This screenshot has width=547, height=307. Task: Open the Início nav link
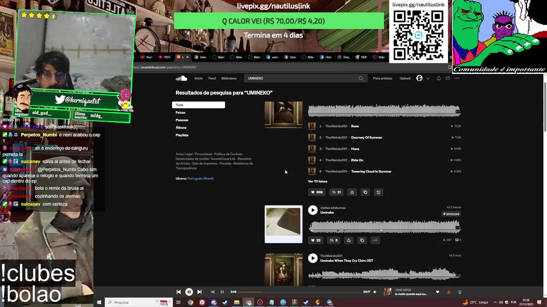(199, 78)
